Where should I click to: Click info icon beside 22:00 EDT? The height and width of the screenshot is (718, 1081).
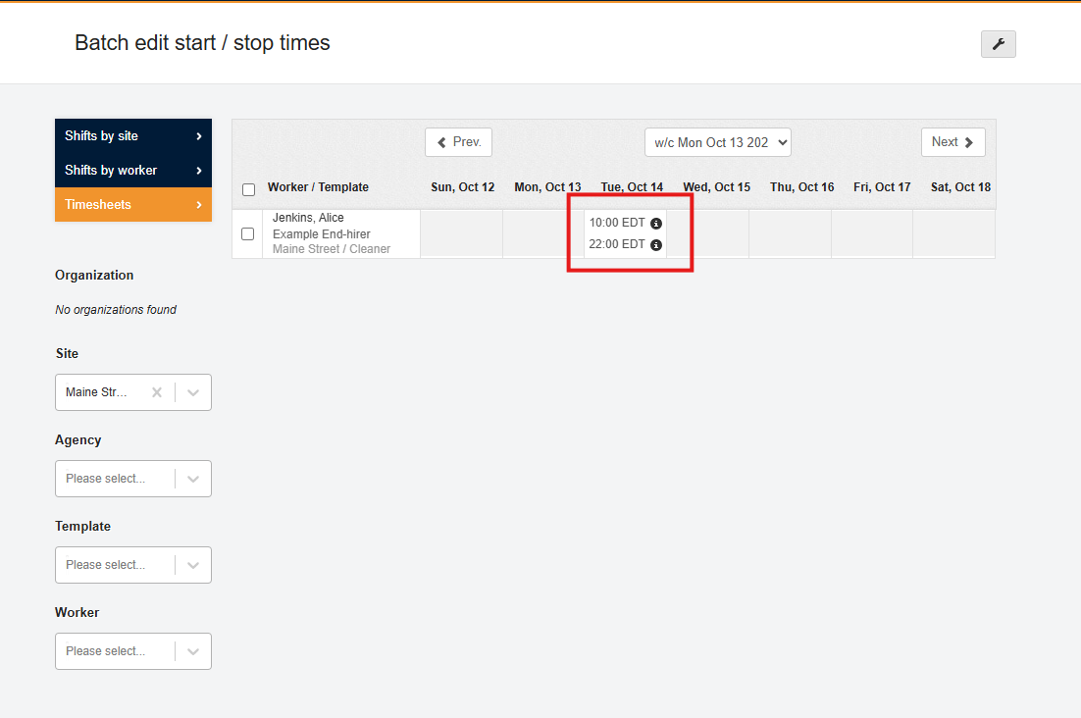(x=656, y=245)
